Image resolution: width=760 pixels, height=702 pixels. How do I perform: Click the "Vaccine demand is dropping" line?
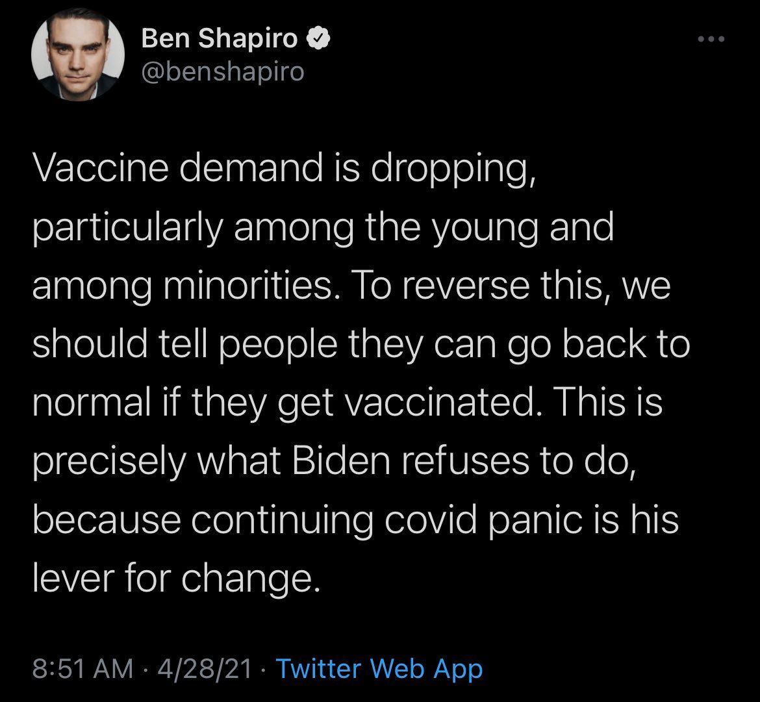[x=285, y=171]
